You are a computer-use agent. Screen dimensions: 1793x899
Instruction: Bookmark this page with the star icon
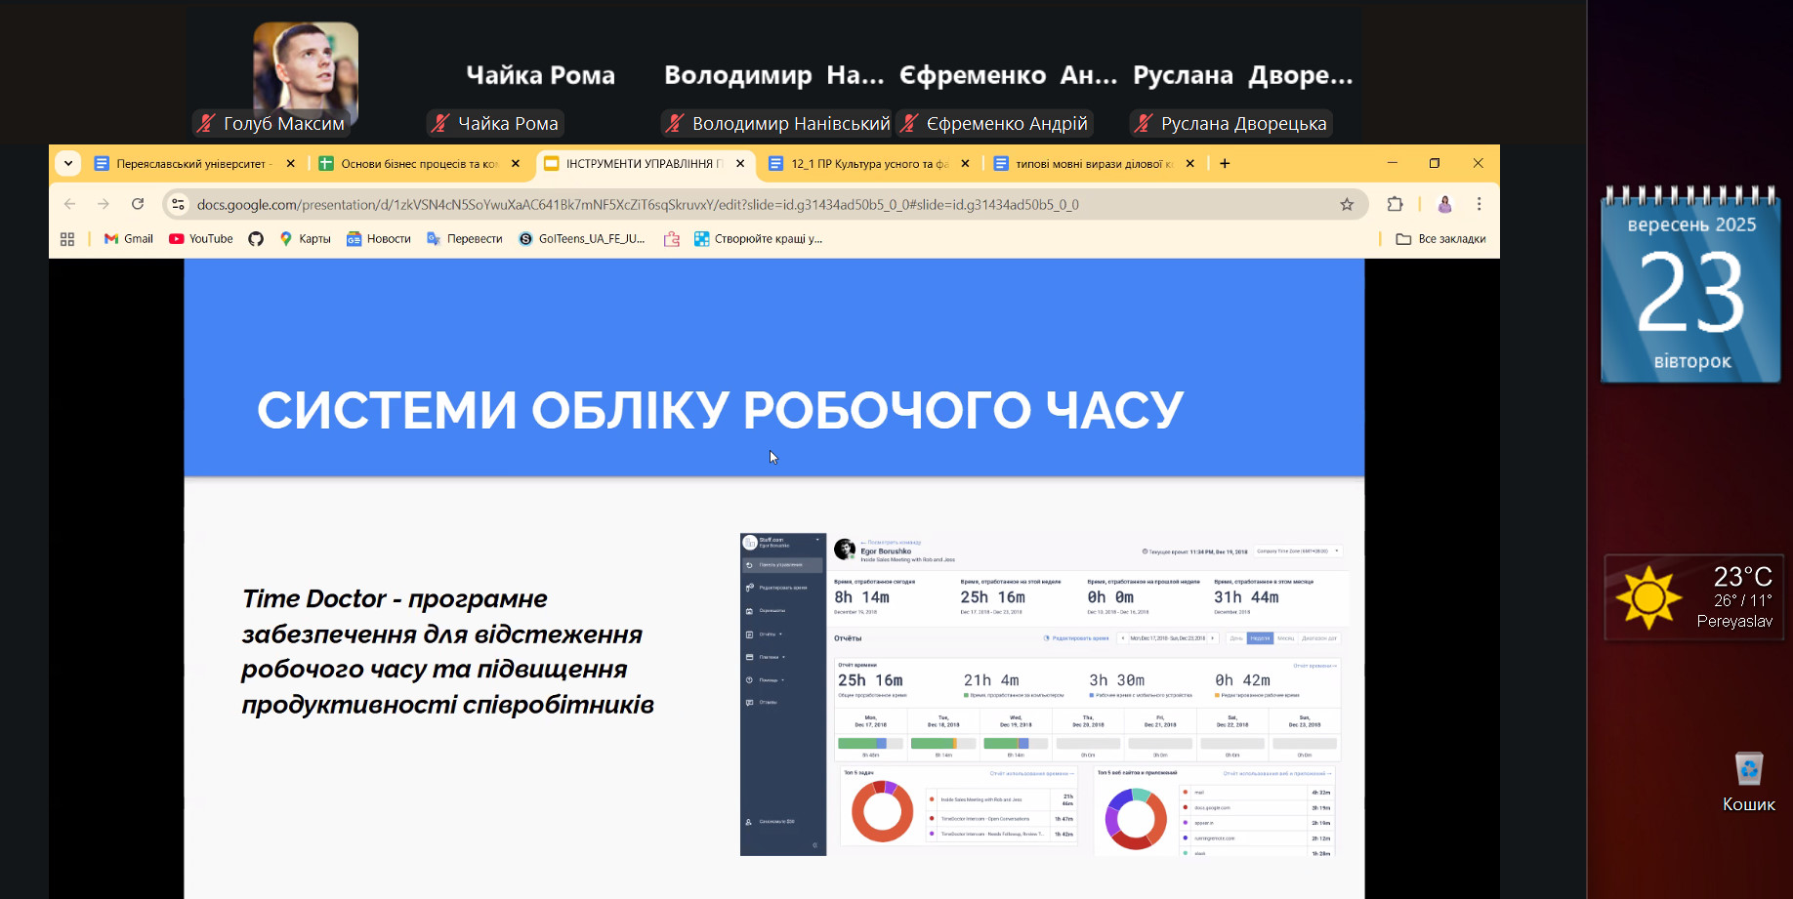pos(1347,204)
